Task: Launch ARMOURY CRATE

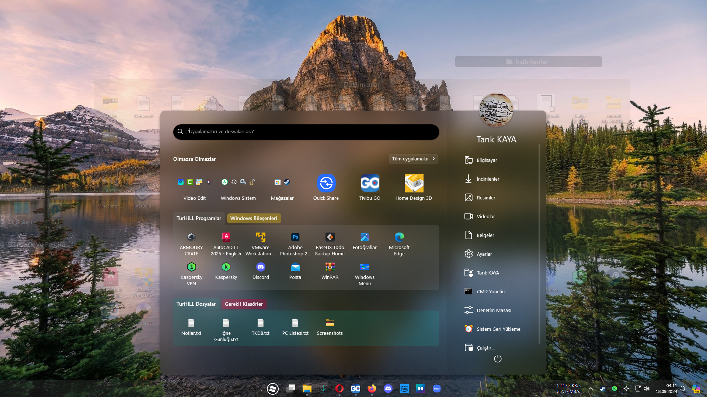Action: click(191, 244)
